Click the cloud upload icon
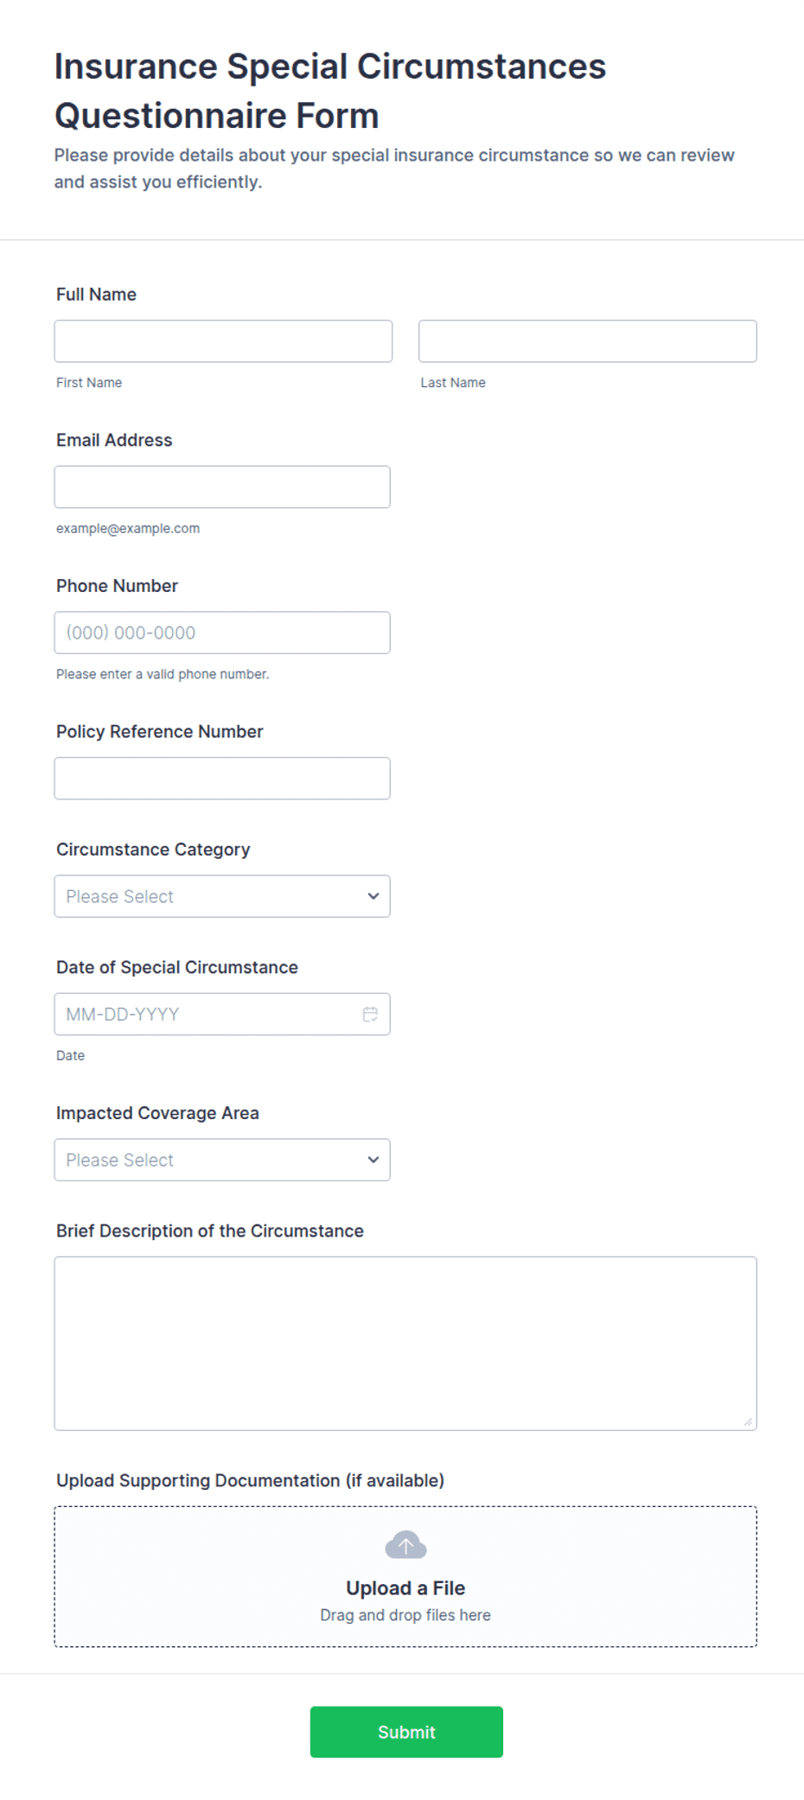This screenshot has width=804, height=1800. 405,1544
